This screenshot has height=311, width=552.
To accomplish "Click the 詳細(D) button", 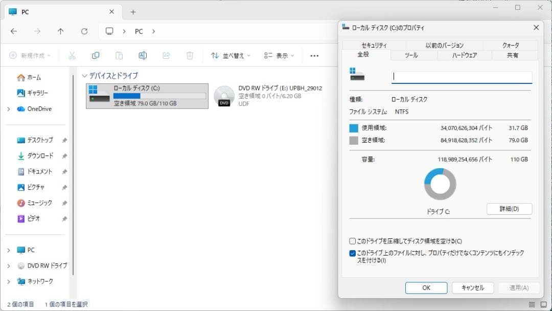I will pos(509,209).
